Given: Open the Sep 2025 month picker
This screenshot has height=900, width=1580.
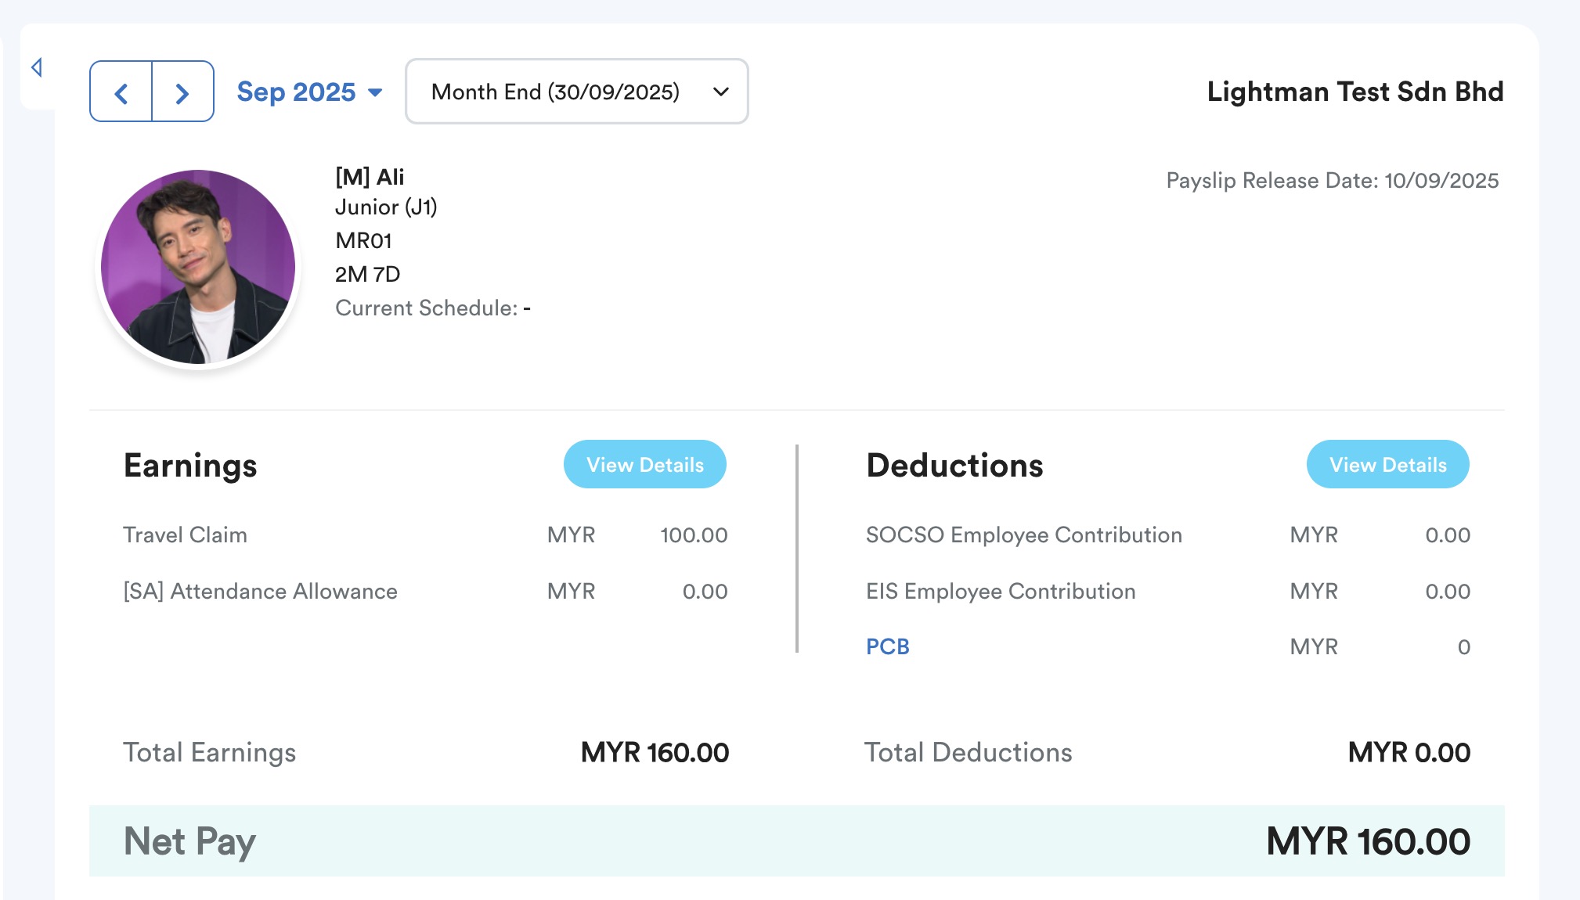Looking at the screenshot, I should 297,92.
